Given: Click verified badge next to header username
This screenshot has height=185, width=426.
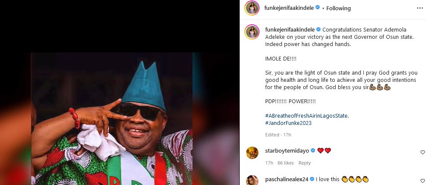Looking at the screenshot, I should click(x=317, y=8).
